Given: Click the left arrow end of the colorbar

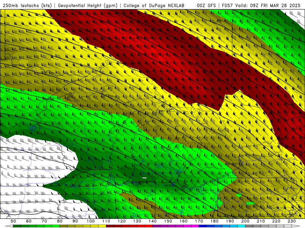Looking at the screenshot, I should [x=9, y=226].
